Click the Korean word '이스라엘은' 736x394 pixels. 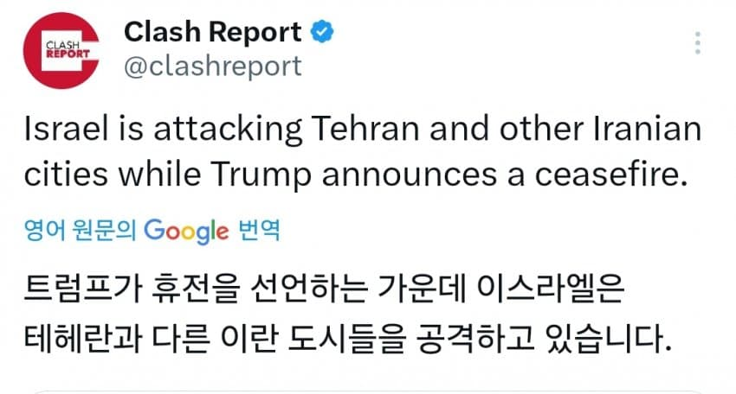coord(550,288)
